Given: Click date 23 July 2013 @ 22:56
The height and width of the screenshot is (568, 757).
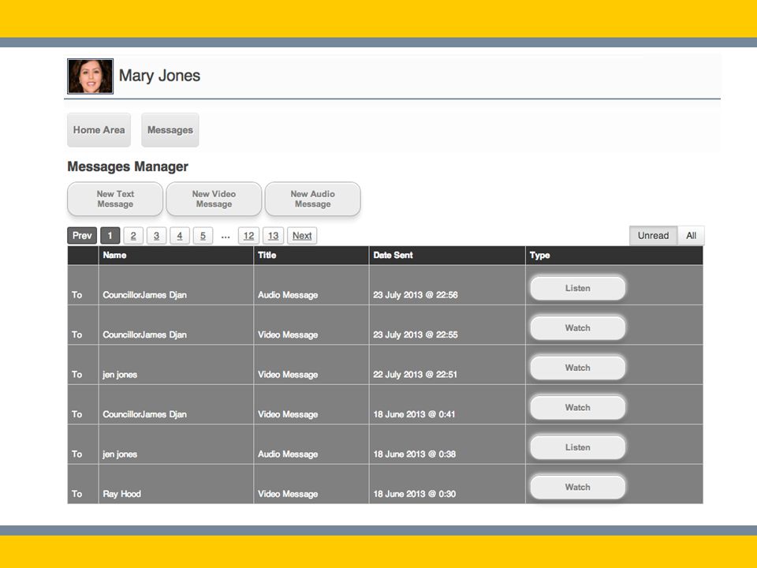Looking at the screenshot, I should (416, 294).
